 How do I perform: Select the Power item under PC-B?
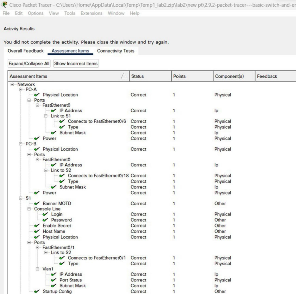click(x=49, y=193)
